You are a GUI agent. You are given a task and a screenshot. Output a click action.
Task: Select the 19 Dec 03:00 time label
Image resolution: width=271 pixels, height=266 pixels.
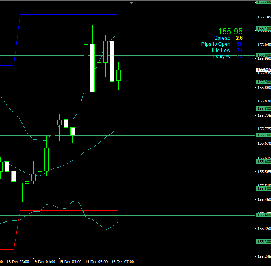pyautogui.click(x=70, y=261)
